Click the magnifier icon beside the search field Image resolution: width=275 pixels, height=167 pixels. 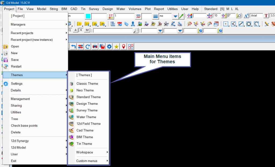136,31
